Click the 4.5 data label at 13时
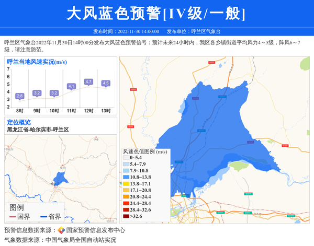The width and height of the screenshot is (314, 246). pos(106,84)
